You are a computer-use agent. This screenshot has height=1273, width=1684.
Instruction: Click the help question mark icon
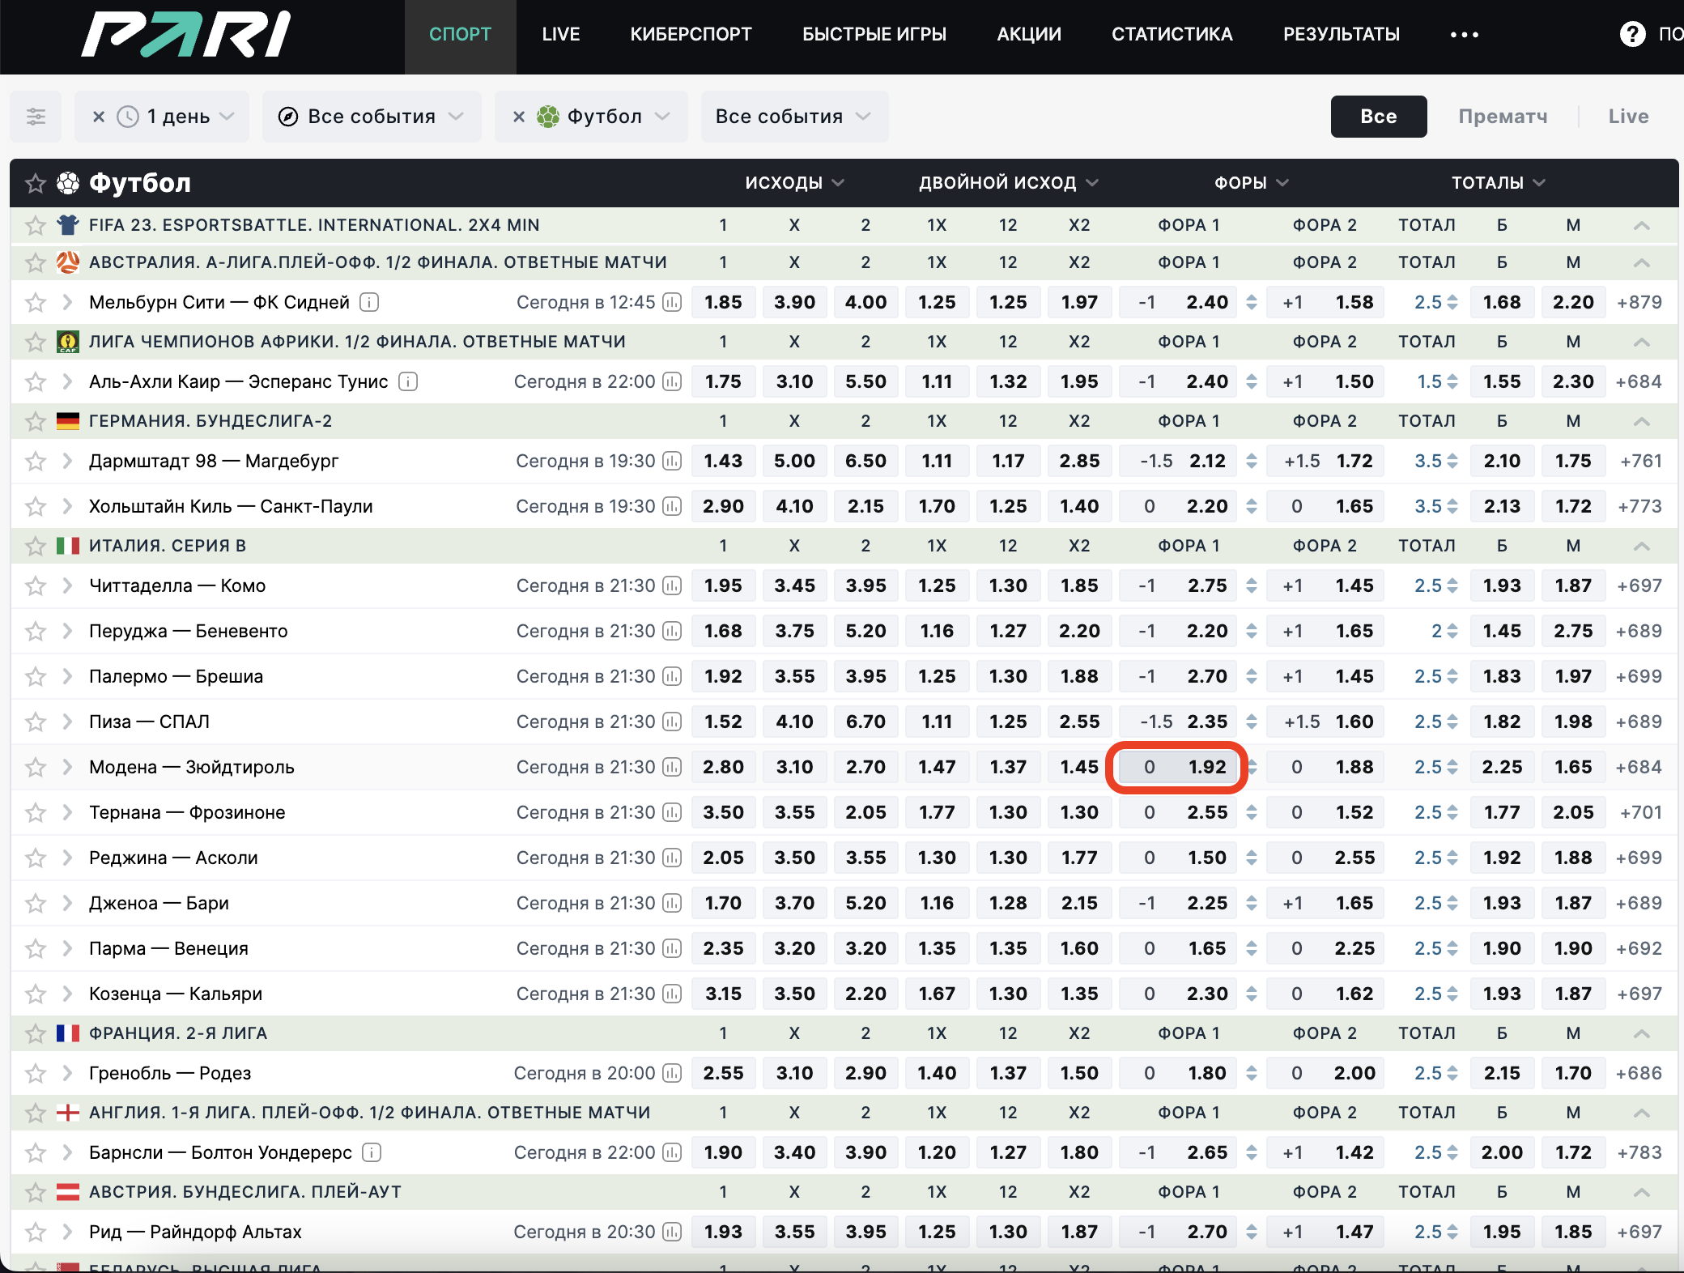1632,34
